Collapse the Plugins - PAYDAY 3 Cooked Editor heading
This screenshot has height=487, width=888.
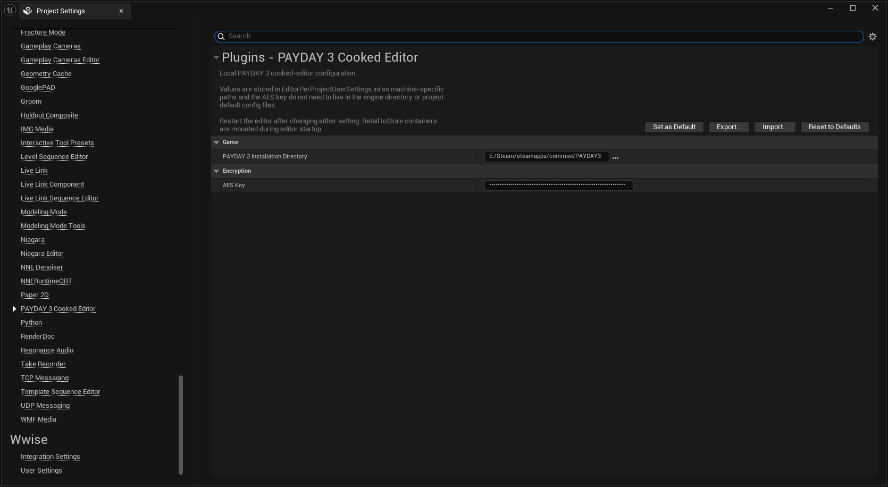(216, 57)
